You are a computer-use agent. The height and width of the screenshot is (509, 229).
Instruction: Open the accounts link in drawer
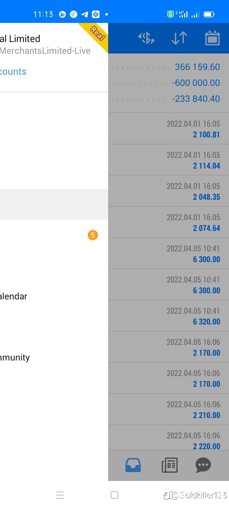pos(13,72)
